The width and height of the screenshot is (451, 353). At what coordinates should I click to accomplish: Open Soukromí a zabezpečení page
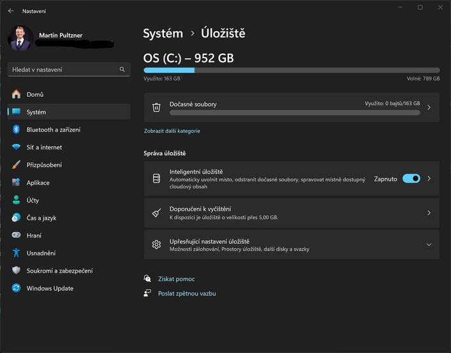tap(69, 270)
